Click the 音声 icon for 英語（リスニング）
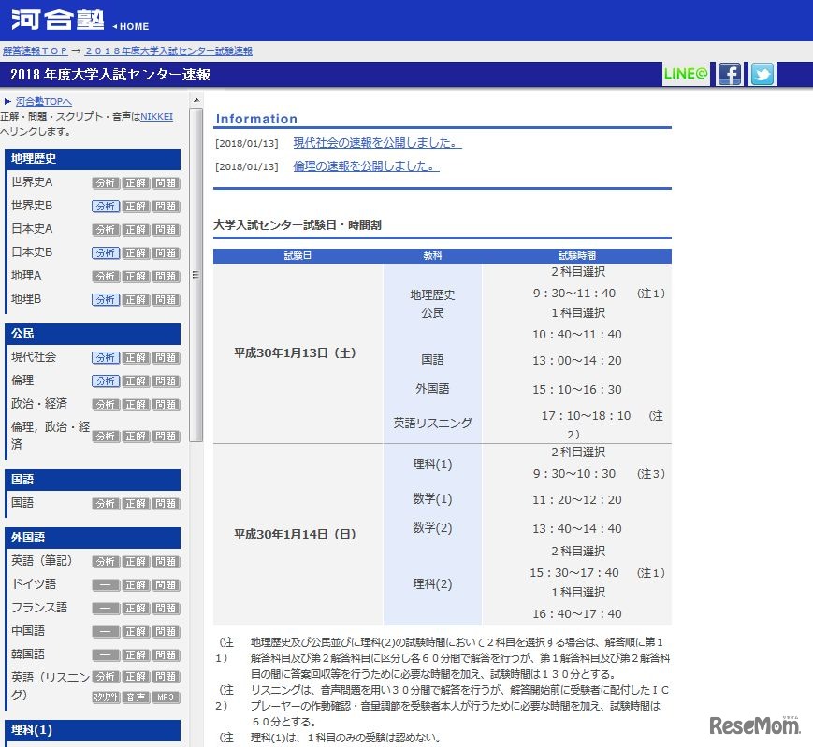This screenshot has height=747, width=813. 135,697
